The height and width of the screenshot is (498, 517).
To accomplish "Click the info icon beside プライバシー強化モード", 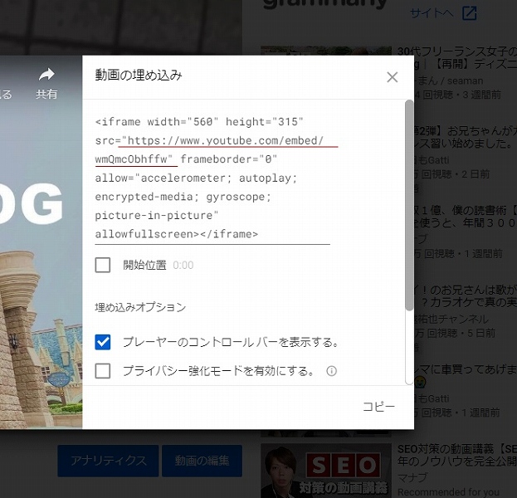I will coord(331,371).
